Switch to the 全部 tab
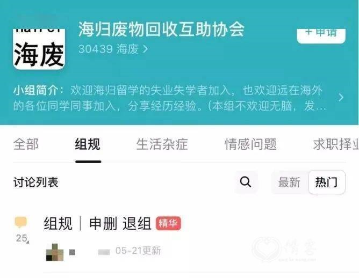The width and height of the screenshot is (359, 278). click(x=26, y=144)
